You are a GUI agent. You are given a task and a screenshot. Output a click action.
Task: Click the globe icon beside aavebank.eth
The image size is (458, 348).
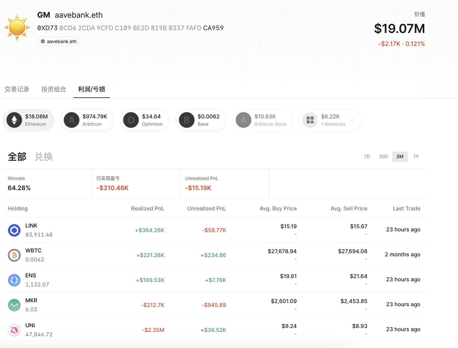pos(43,42)
